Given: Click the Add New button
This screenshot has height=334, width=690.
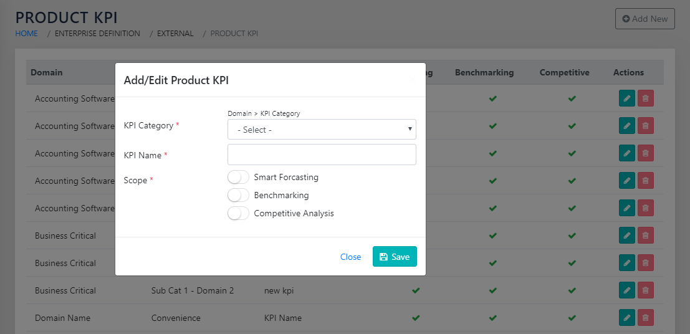Looking at the screenshot, I should click(x=644, y=19).
